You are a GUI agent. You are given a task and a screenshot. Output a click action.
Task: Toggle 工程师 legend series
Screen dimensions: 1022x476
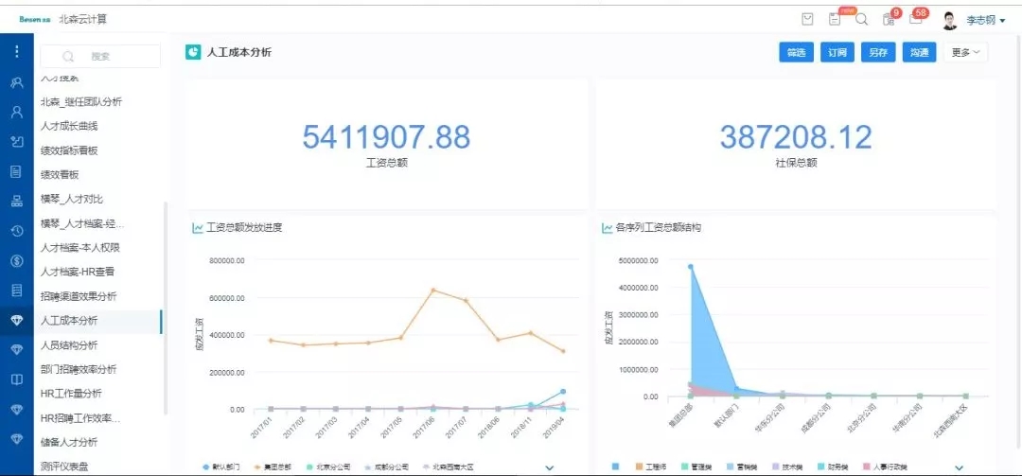(650, 467)
